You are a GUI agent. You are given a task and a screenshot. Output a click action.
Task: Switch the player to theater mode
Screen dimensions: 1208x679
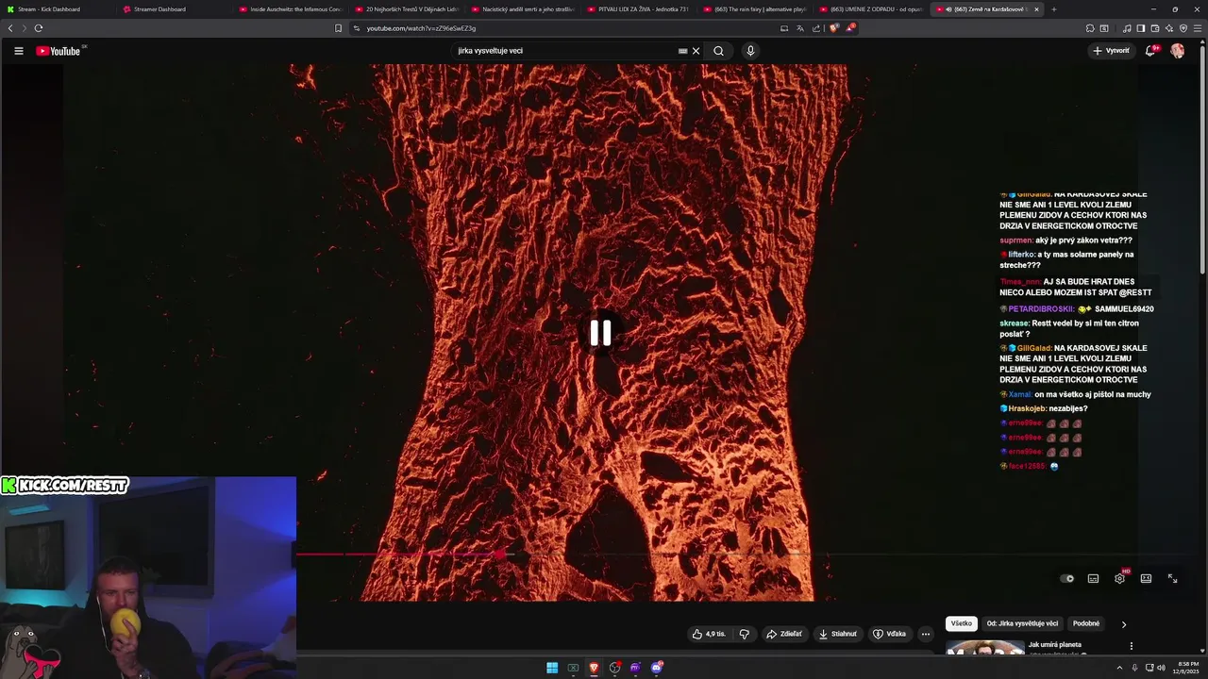1146,578
